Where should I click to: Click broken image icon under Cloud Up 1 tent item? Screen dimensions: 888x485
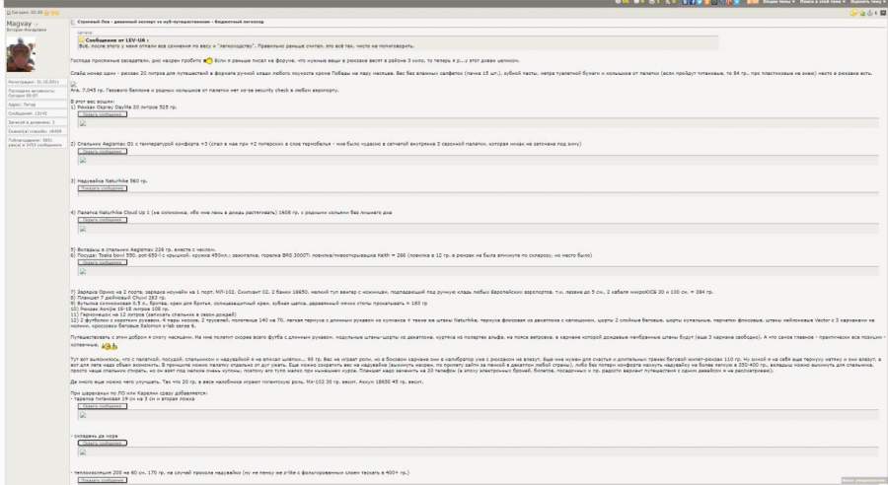tap(83, 229)
